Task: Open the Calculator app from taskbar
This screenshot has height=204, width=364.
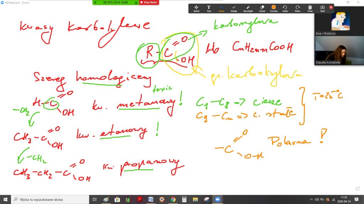Action: tap(184, 199)
